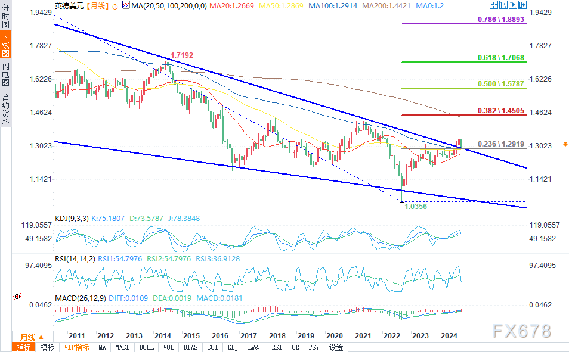The height and width of the screenshot is (352, 569).
Task: Open the 月线 period dropdown
Action: [x=32, y=337]
